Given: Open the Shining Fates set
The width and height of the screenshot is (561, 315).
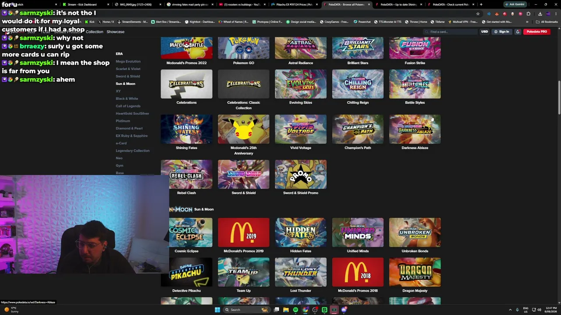Looking at the screenshot, I should [186, 129].
